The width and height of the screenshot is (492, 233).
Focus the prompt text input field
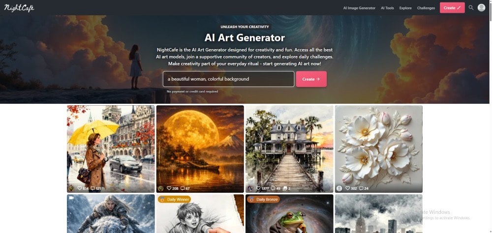pos(228,79)
